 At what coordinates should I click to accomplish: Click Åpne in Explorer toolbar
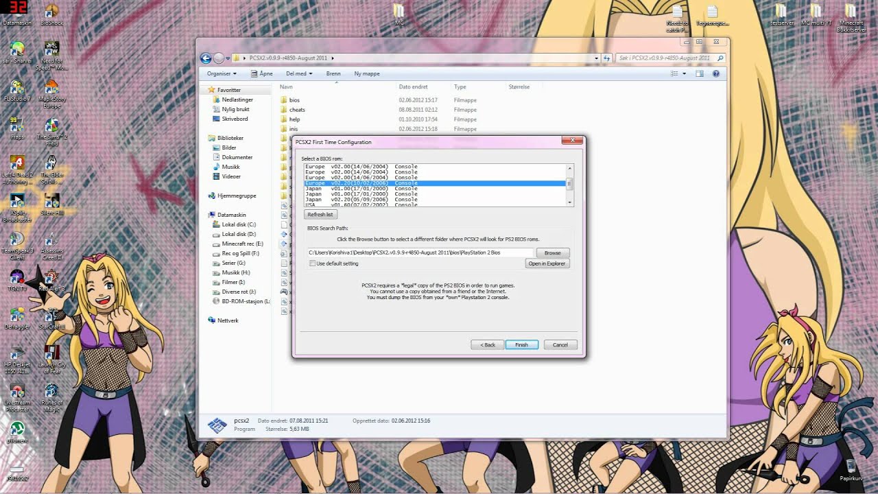(x=262, y=73)
